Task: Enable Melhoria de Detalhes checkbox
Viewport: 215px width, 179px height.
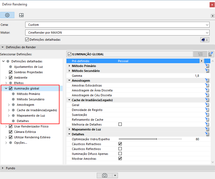Action: point(120,124)
